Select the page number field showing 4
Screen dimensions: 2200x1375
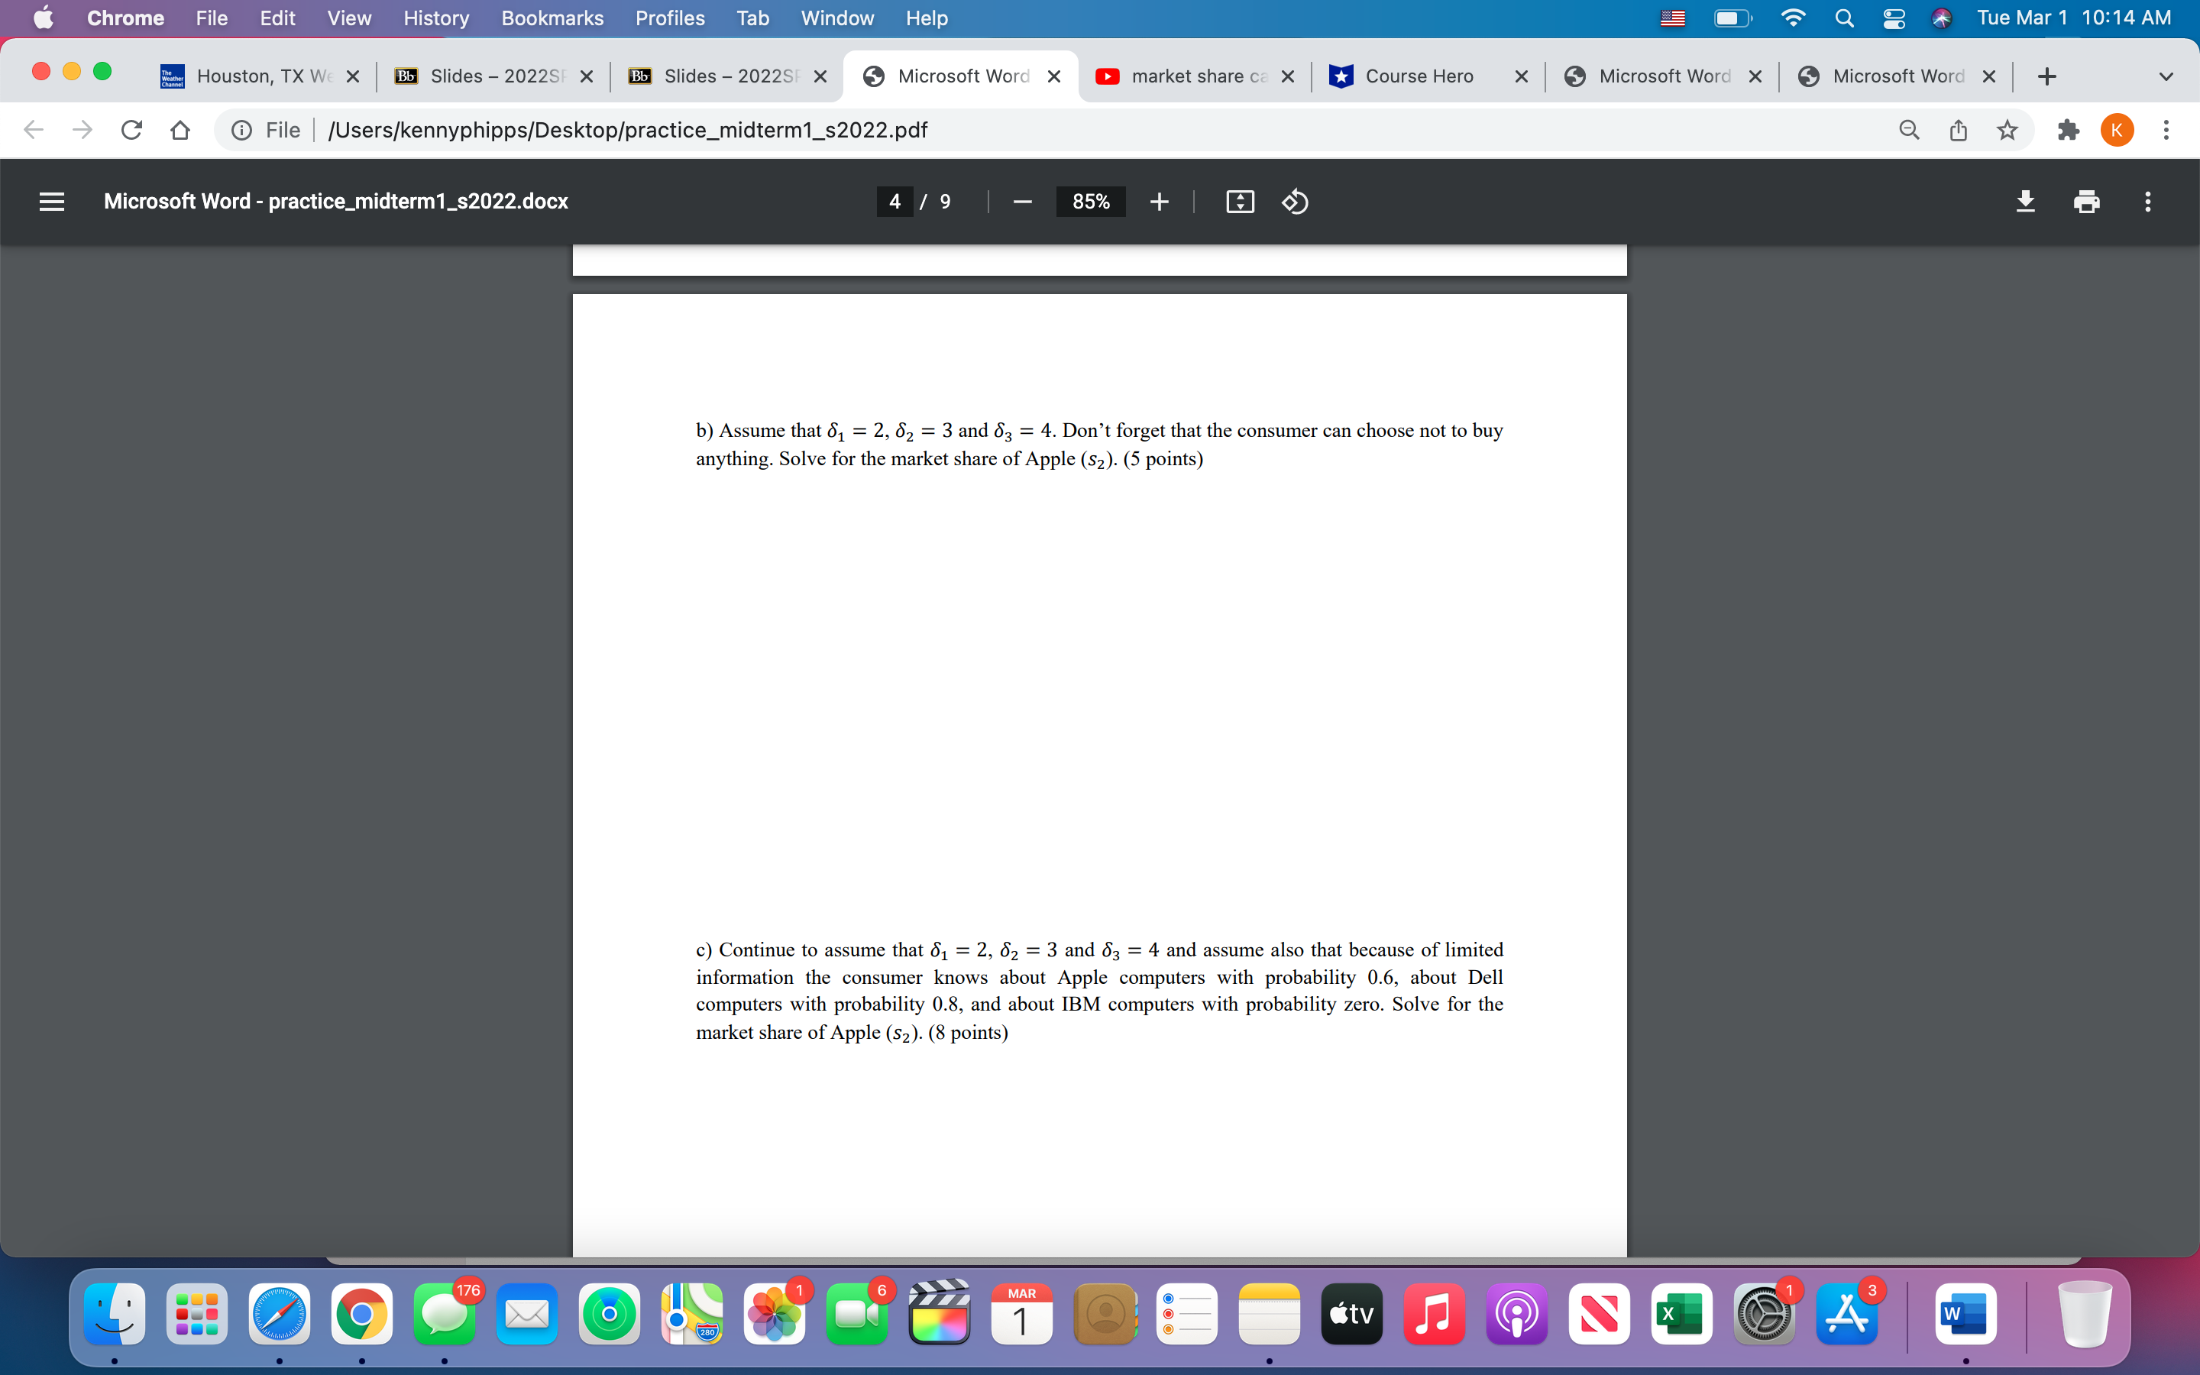[x=895, y=201]
